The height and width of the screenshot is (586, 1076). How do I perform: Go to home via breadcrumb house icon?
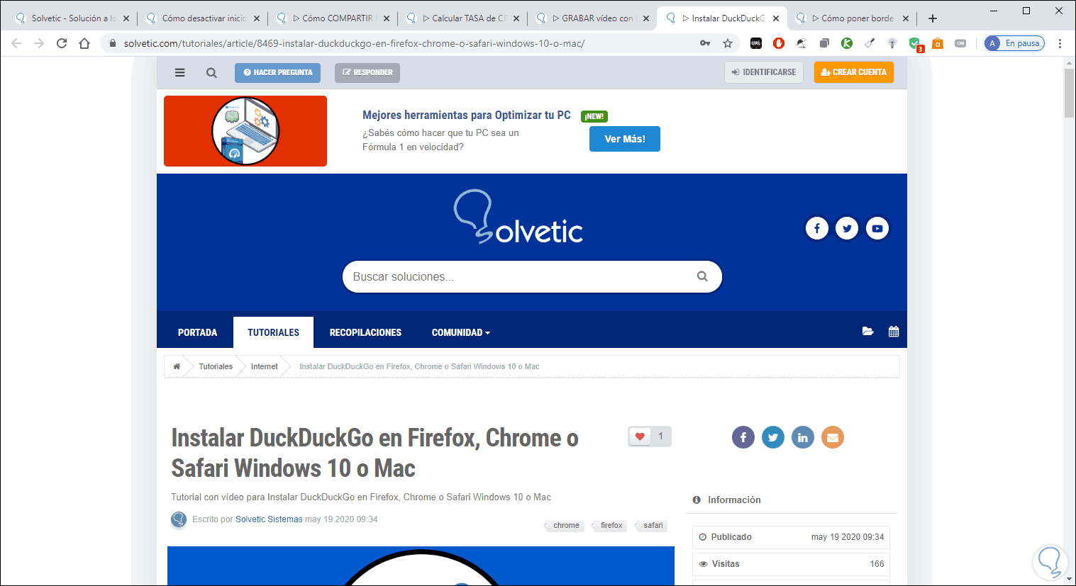pyautogui.click(x=177, y=366)
